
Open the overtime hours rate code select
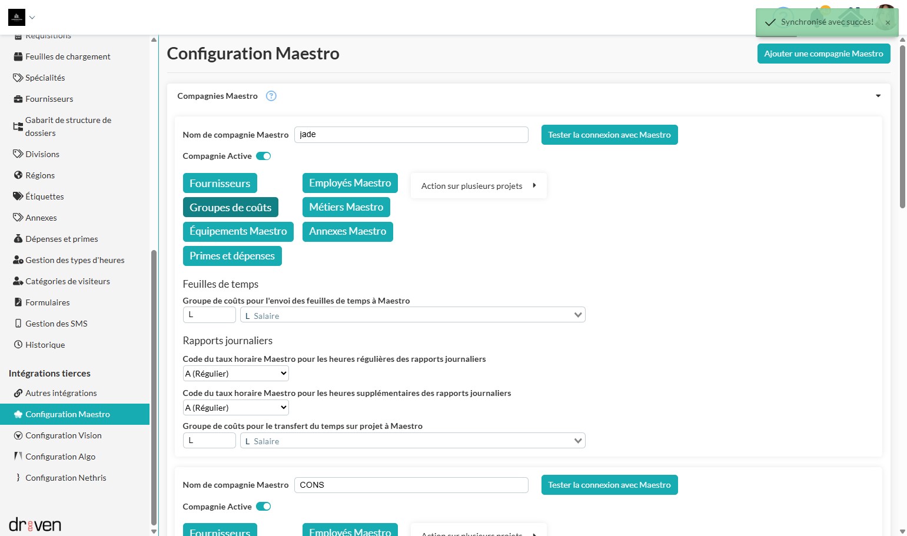[x=236, y=408]
